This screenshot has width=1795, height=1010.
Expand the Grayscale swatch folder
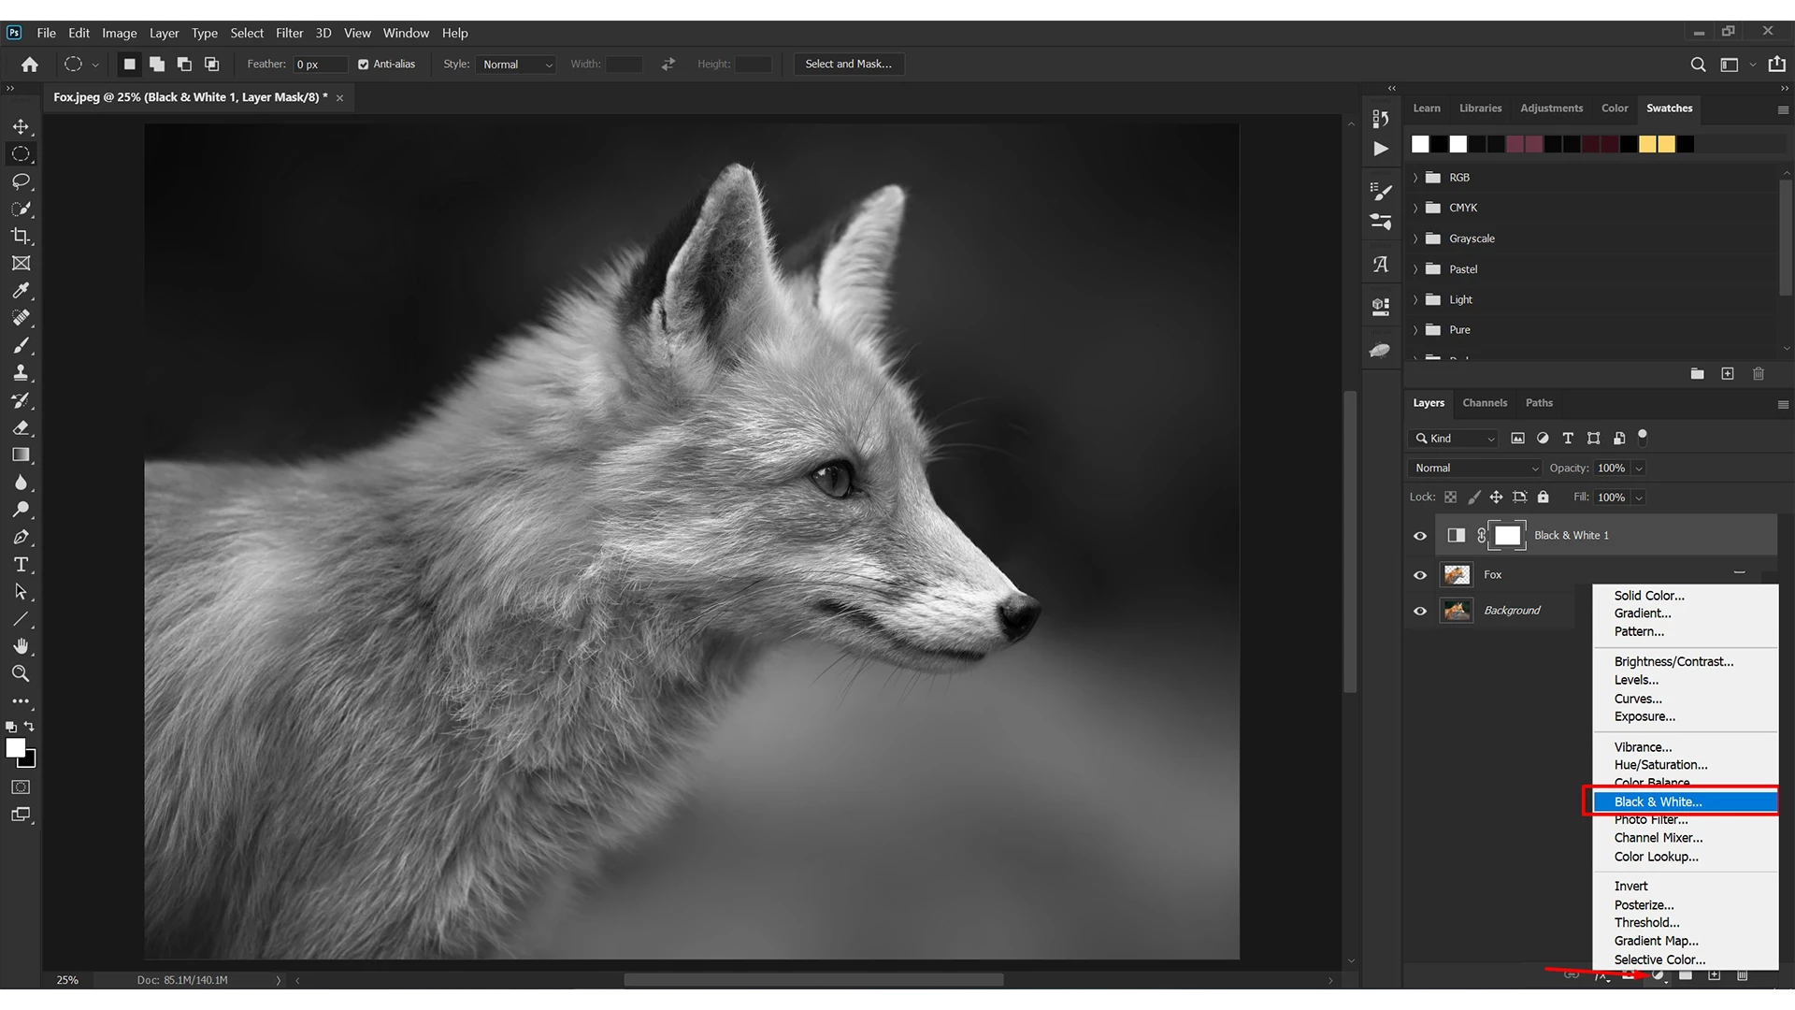pos(1415,238)
